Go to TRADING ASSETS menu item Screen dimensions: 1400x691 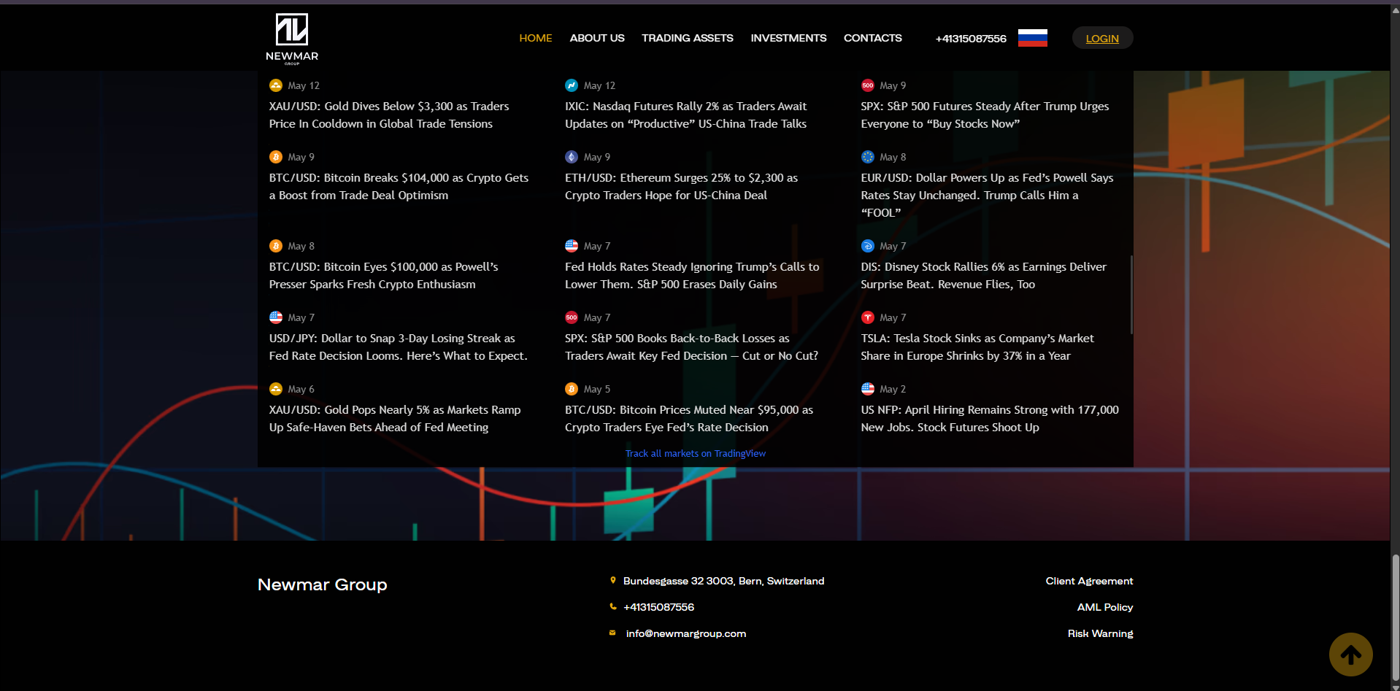click(x=688, y=38)
